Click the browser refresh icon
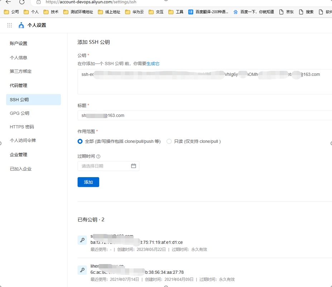The image size is (332, 287). pyautogui.click(x=22, y=3)
